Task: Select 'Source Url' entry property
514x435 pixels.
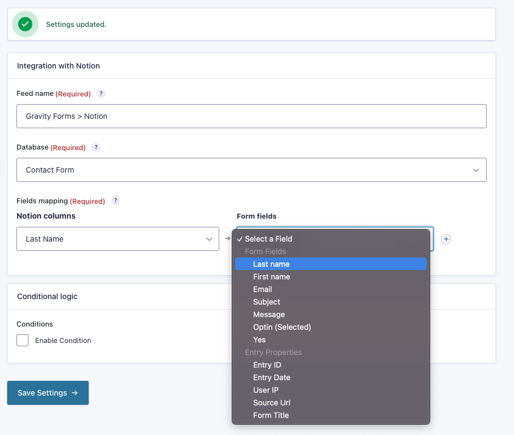Action: 331,403
